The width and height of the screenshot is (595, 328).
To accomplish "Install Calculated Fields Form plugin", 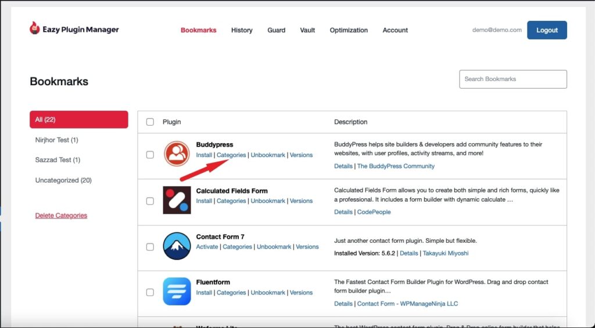I will tap(204, 201).
